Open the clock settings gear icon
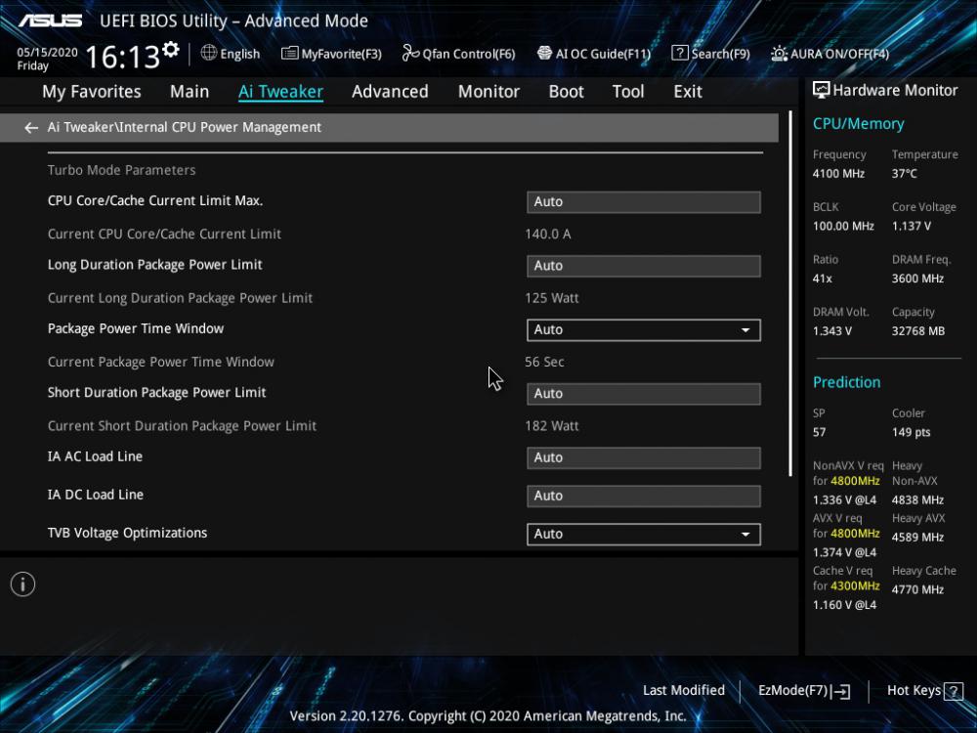Screen dimensions: 977x733 tap(171, 49)
